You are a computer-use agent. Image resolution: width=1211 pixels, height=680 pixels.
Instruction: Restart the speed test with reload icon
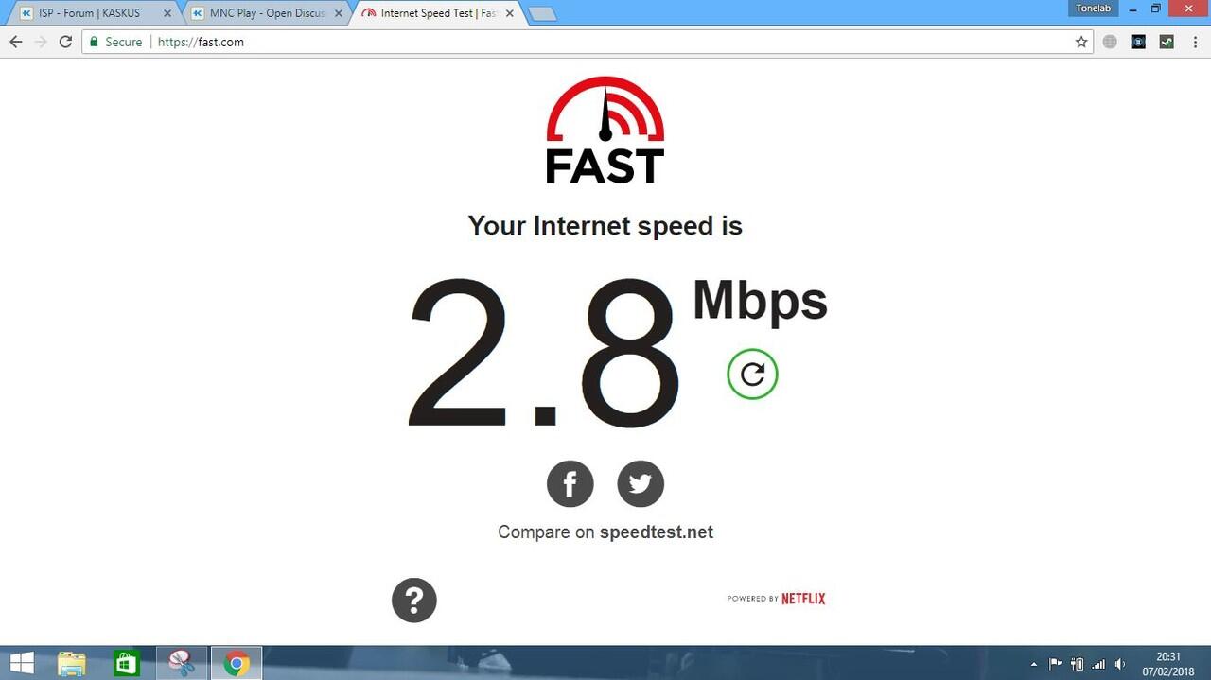pos(752,375)
